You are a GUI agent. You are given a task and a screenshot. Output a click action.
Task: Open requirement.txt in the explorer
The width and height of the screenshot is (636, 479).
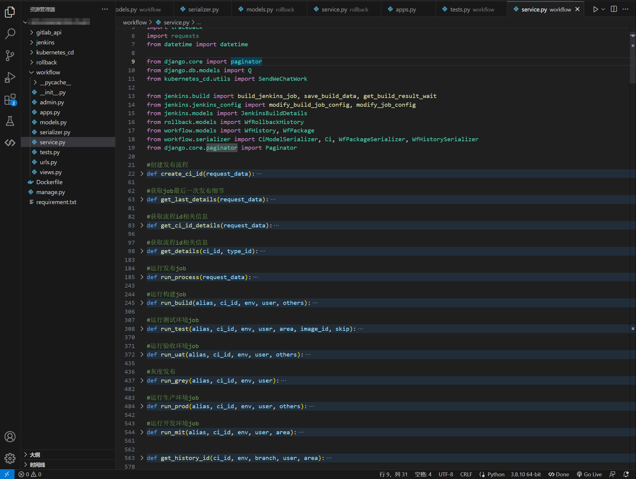click(68, 202)
